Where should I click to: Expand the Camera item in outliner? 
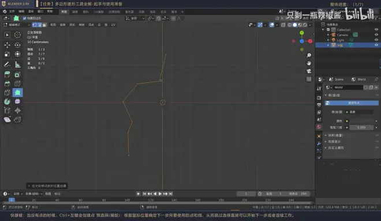click(328, 35)
